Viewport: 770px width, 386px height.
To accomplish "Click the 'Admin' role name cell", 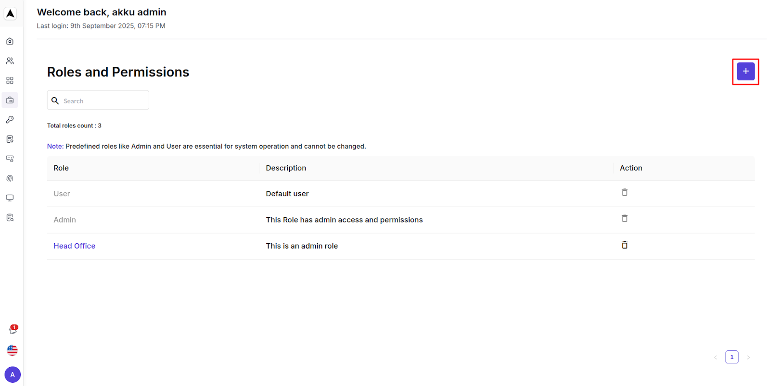I will (64, 220).
